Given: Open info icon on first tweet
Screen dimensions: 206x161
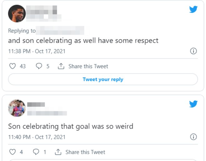Looking at the screenshot, I should [x=194, y=51].
